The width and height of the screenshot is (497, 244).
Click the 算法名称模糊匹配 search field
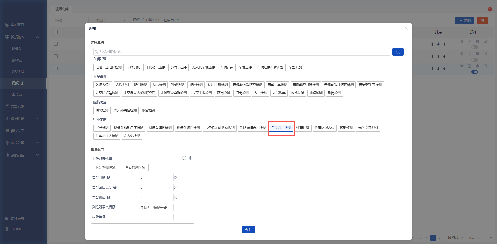point(242,52)
